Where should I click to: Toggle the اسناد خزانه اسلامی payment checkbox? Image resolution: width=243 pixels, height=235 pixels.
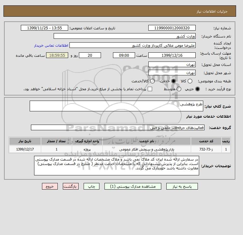150,89
